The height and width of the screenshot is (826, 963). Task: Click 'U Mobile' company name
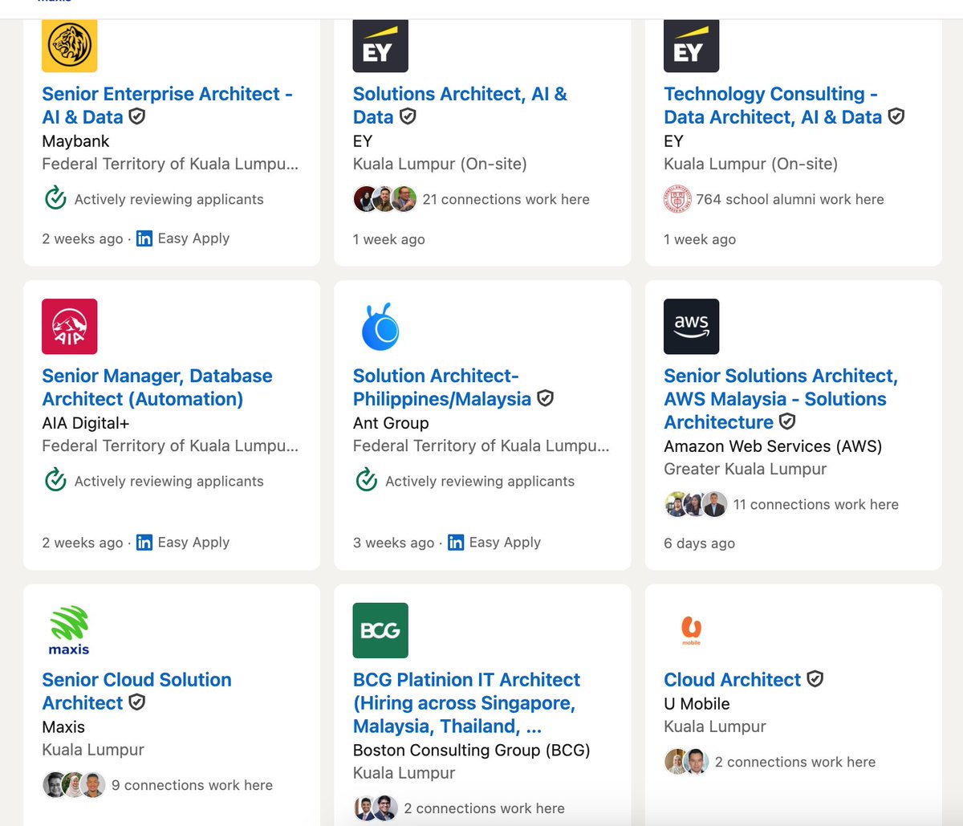coord(697,703)
